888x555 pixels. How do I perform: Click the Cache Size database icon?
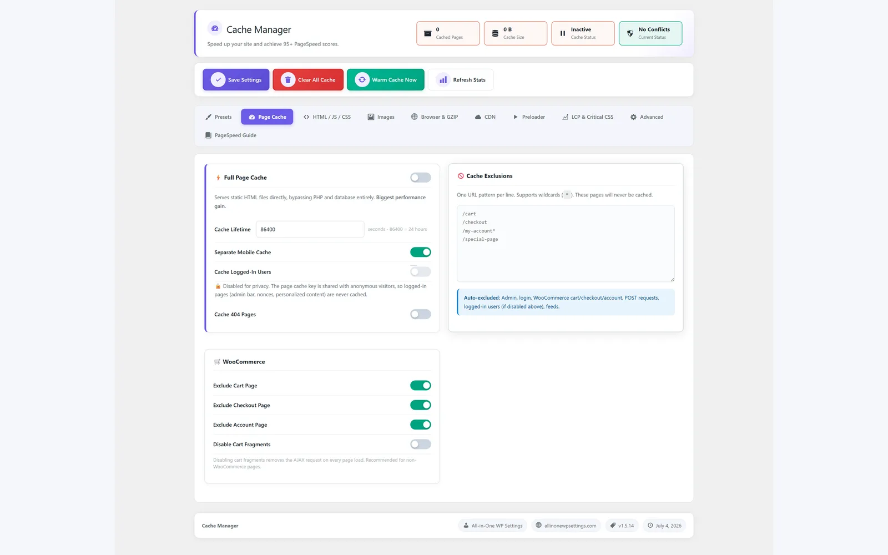click(495, 33)
